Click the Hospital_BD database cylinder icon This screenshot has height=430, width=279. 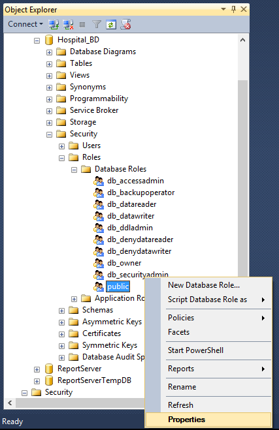click(49, 40)
